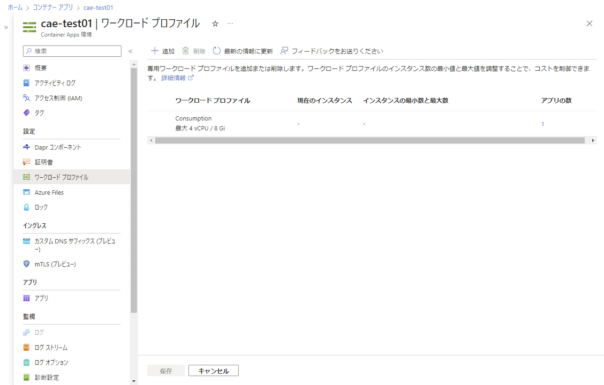Click the キャンセル button

coord(213,370)
